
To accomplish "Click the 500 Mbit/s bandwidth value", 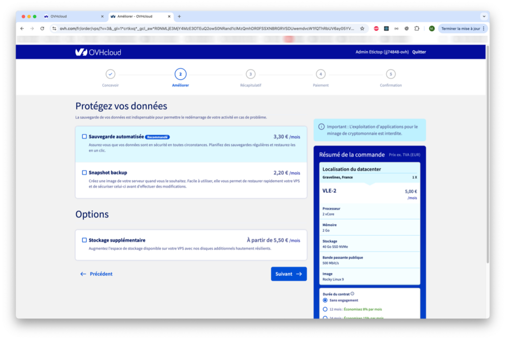I will [330, 263].
